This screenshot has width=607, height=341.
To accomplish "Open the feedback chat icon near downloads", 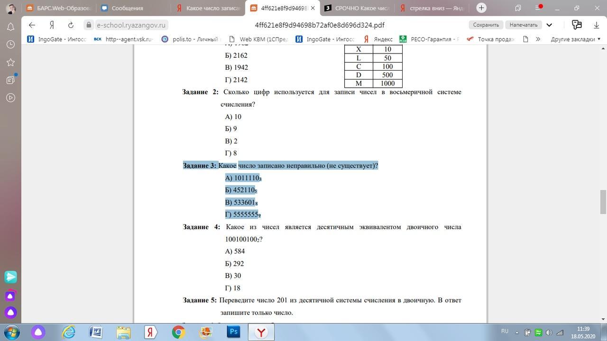I will (x=577, y=25).
